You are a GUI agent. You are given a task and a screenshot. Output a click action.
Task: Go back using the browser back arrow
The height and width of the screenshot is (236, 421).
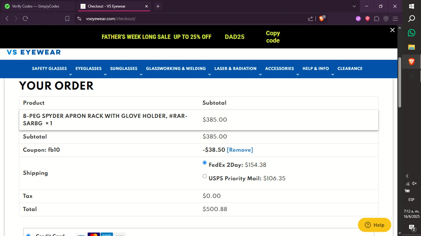[7, 19]
